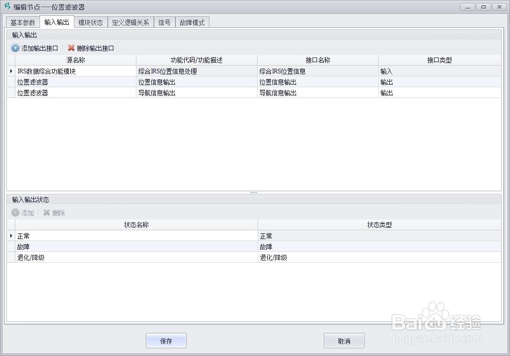This screenshot has height=356, width=510.
Task: Click the disabled 添加 label in status toolbar
Action: (28, 213)
